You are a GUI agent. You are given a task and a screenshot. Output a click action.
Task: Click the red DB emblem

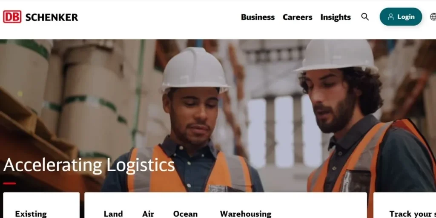pyautogui.click(x=12, y=17)
